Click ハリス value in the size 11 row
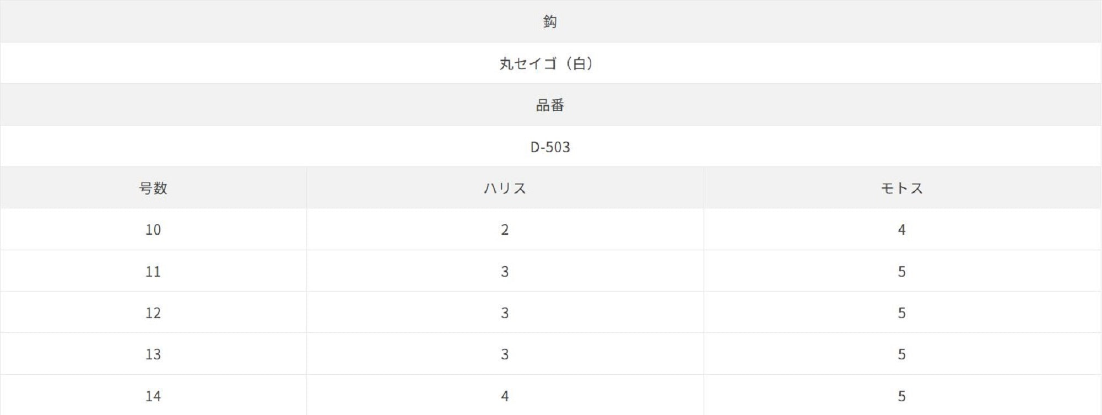Viewport: 1102px width, 415px height. click(x=505, y=272)
